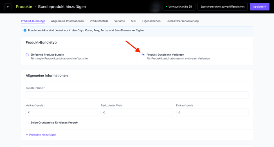
Task: Click the Bundleprodukt hinzufügen page title
Action: tap(62, 7)
